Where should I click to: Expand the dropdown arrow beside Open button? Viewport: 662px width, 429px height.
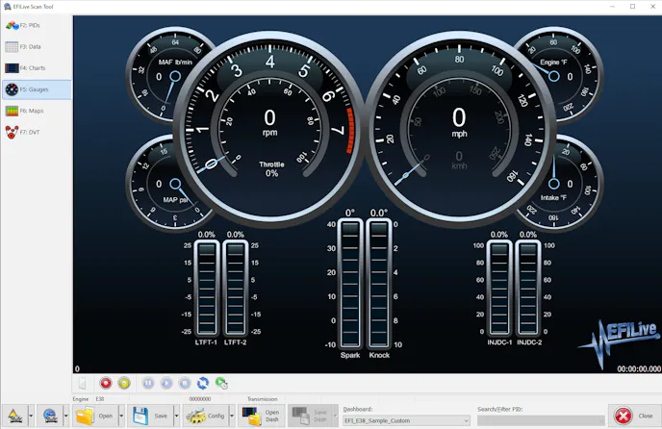point(121,416)
